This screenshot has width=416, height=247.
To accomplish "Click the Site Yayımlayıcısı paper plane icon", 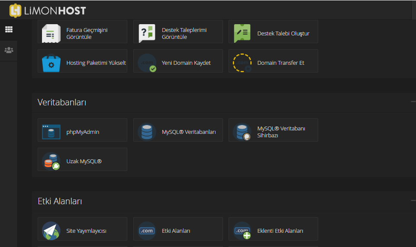I will (x=51, y=231).
